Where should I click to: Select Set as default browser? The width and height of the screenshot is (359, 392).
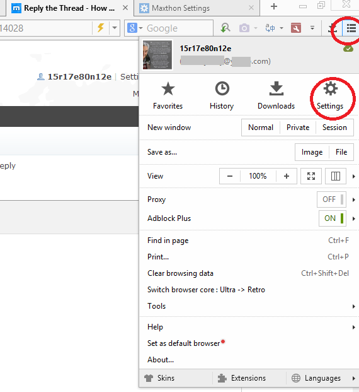(x=249, y=343)
